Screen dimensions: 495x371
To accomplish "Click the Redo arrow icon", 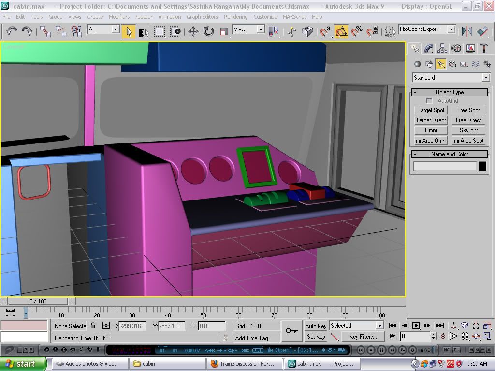I will [27, 31].
